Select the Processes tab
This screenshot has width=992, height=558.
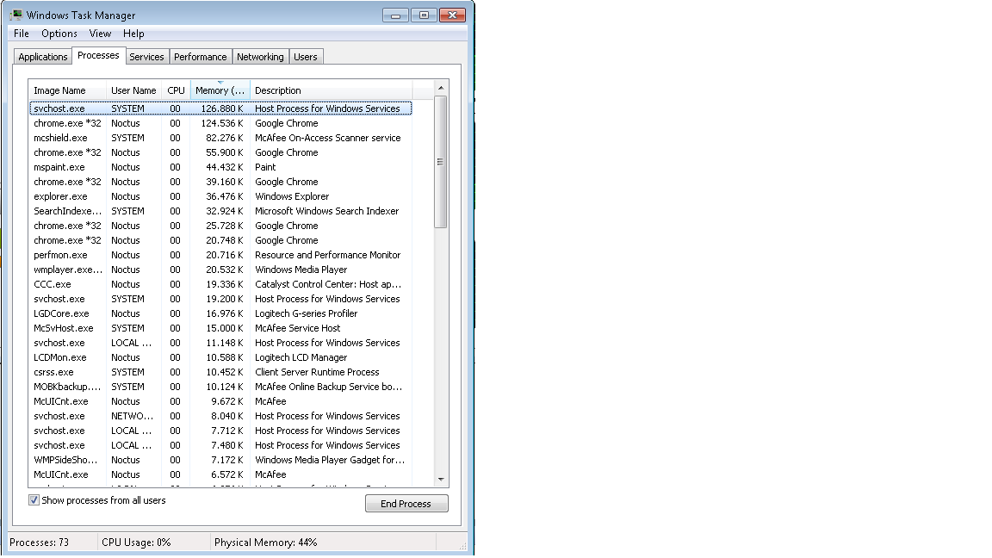98,56
